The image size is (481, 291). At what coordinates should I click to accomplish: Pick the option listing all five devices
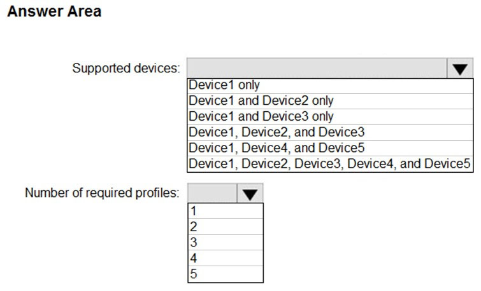point(330,164)
